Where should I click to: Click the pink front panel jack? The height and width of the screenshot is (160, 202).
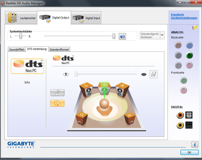pyautogui.click(x=184, y=90)
